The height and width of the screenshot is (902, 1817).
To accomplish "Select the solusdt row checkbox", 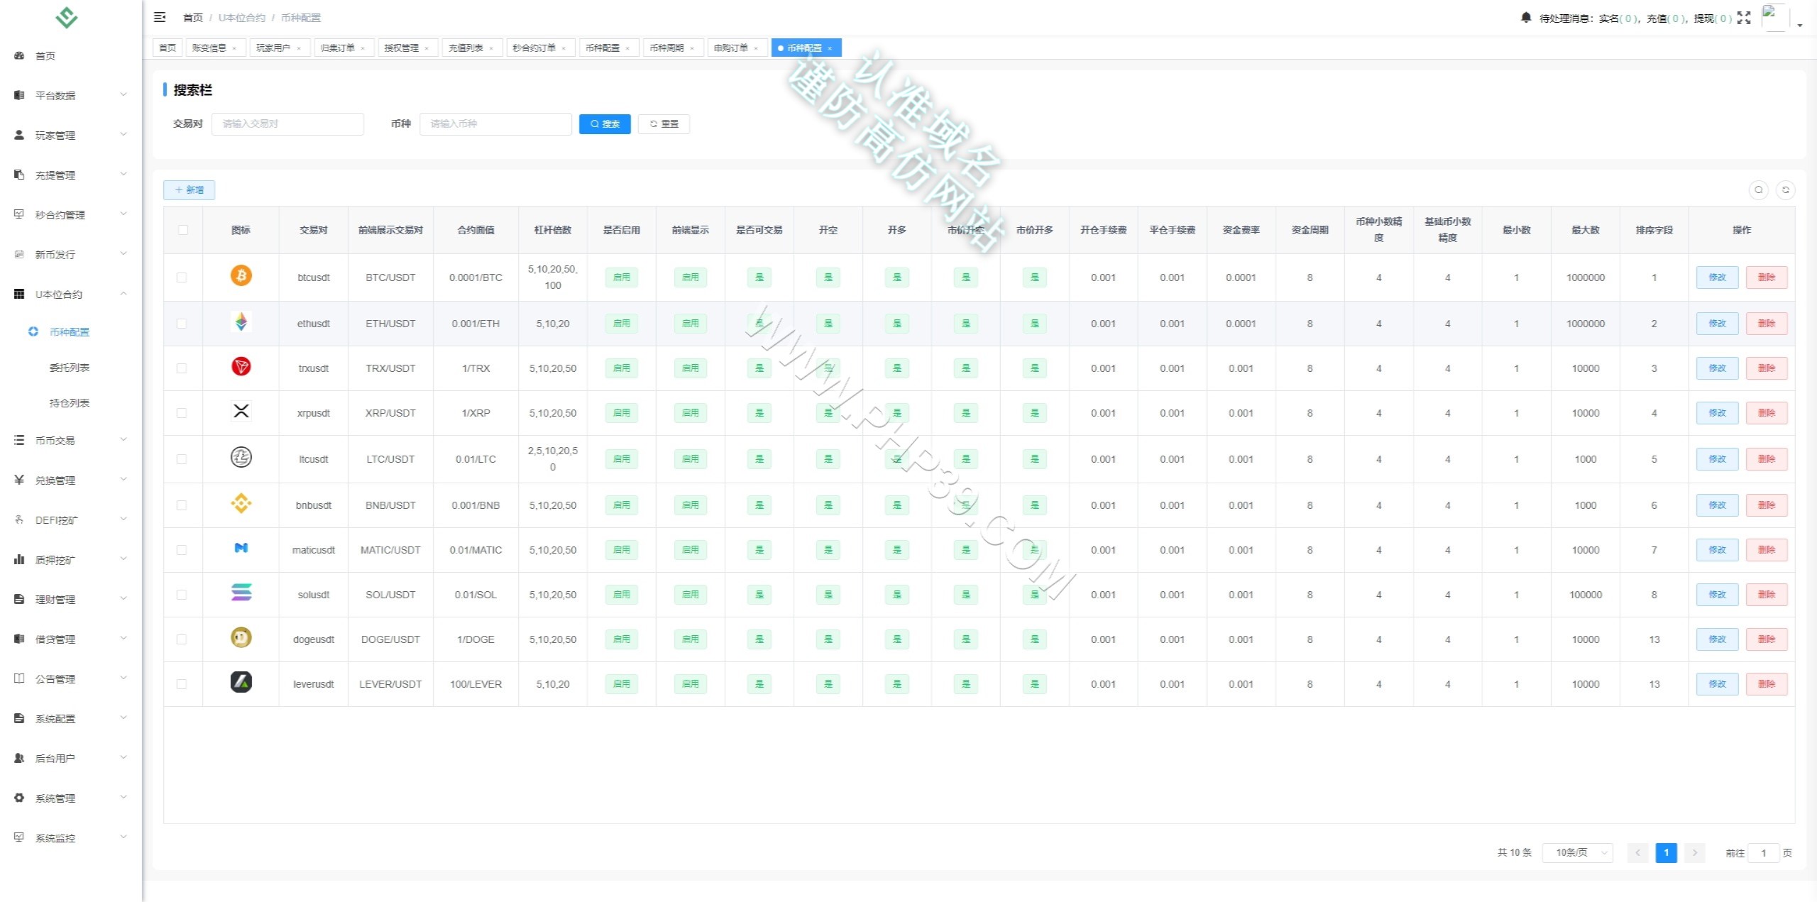I will click(x=182, y=595).
